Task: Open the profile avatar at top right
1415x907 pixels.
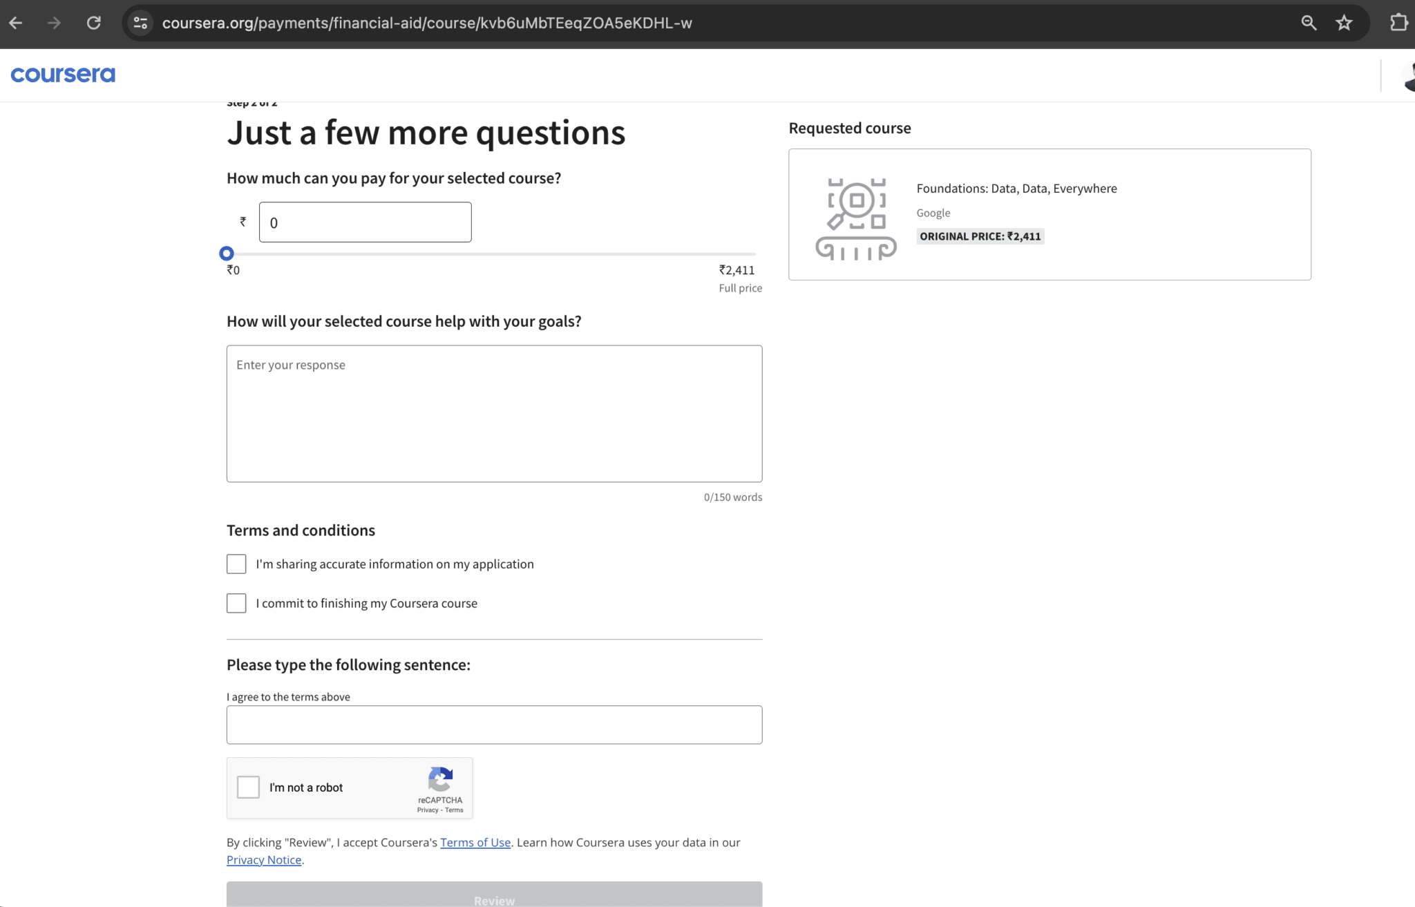Action: [x=1409, y=75]
